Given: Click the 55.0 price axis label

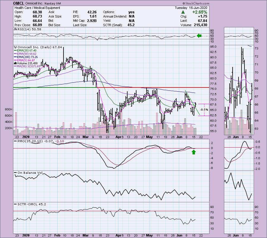Looking at the screenshot, I should click(213, 131).
